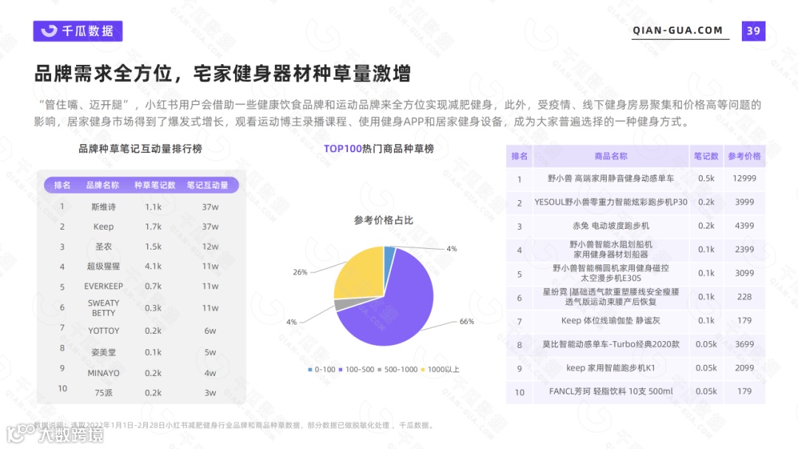Select 野小兽 高端家用静音健身动感单车 product
The image size is (798, 449).
click(x=611, y=179)
